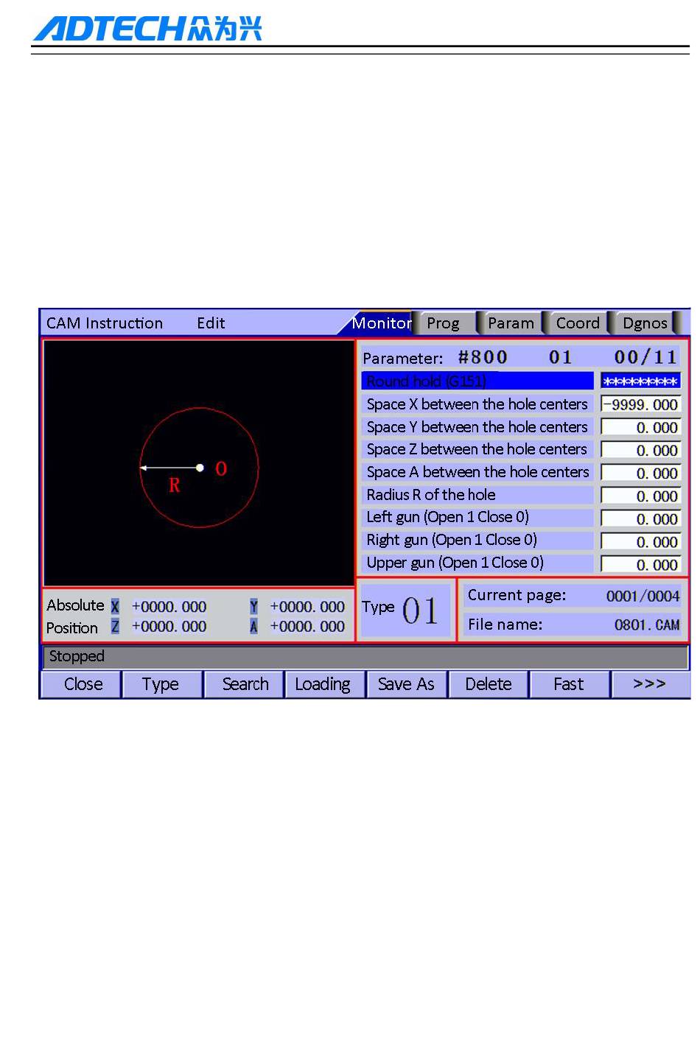Viewport: 700px width, 1045px height.
Task: Click 'Space A between the hole centers' label
Action: (x=477, y=472)
